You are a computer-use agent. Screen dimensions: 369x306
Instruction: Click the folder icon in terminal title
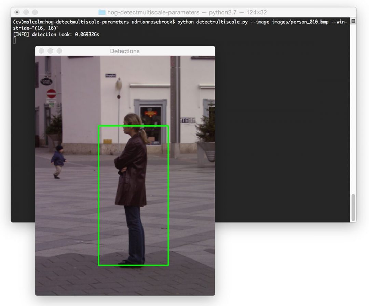pyautogui.click(x=102, y=12)
